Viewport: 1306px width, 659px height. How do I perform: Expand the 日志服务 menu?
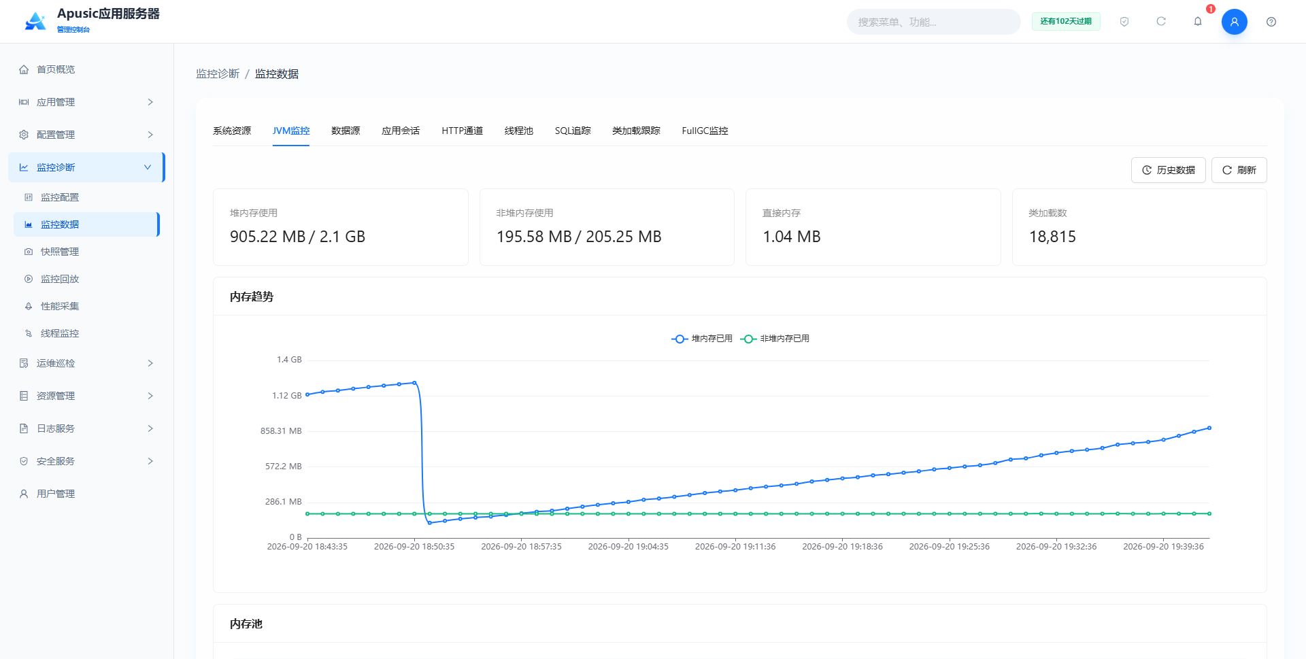coord(86,428)
